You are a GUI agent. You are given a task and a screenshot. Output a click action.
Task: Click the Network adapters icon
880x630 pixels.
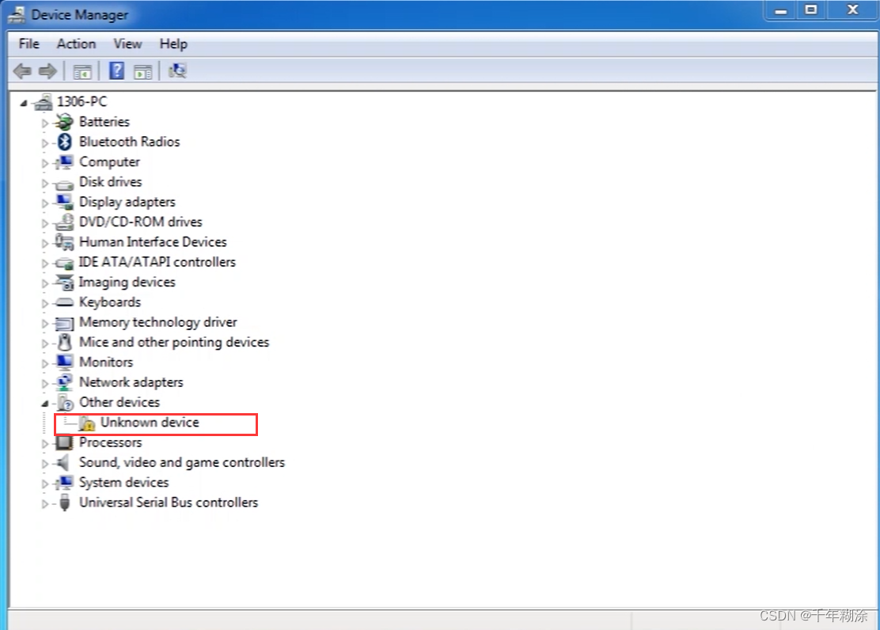coord(65,382)
